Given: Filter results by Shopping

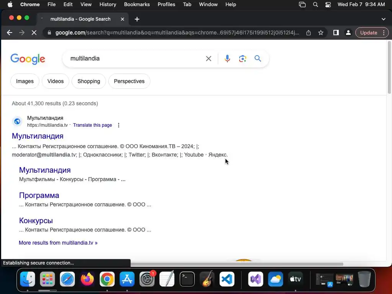Looking at the screenshot, I should pyautogui.click(x=89, y=81).
